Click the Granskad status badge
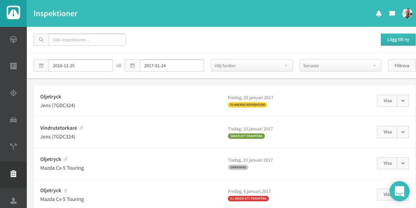The image size is (416, 208). 238,167
